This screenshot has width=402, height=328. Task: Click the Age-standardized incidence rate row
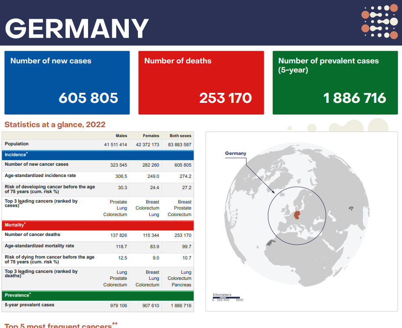(x=98, y=177)
